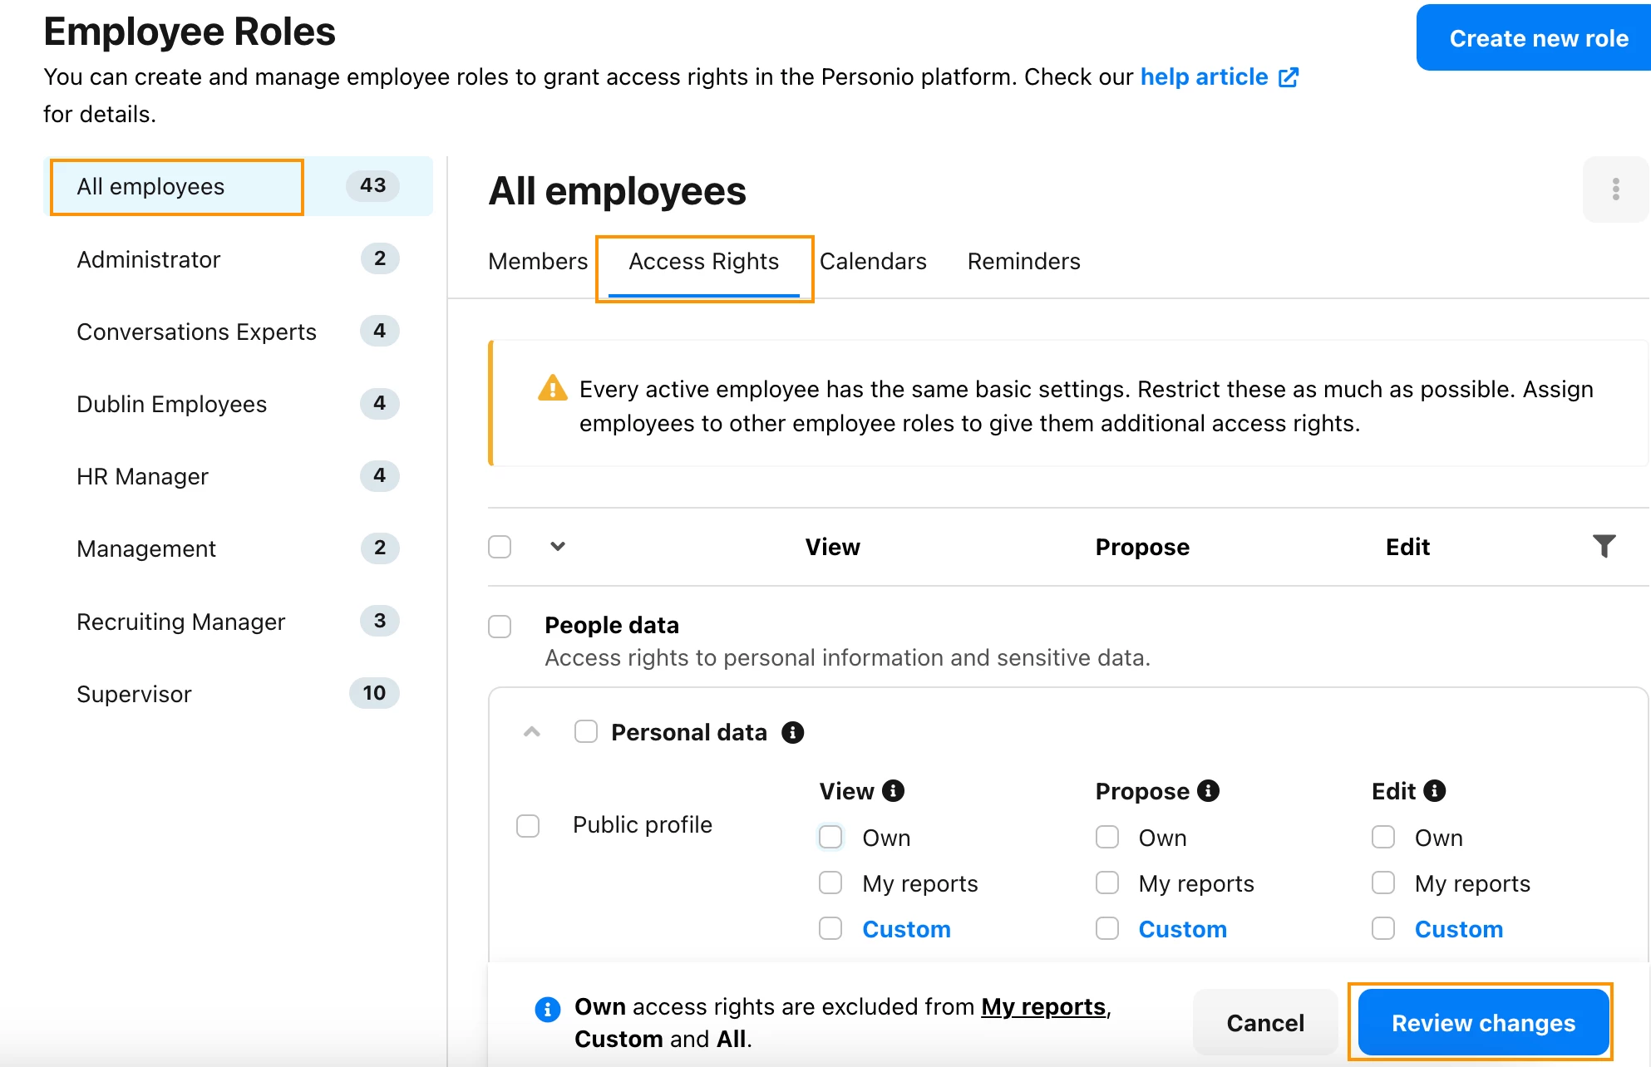Click the 43 count badge for All employees
The image size is (1651, 1067).
point(372,185)
